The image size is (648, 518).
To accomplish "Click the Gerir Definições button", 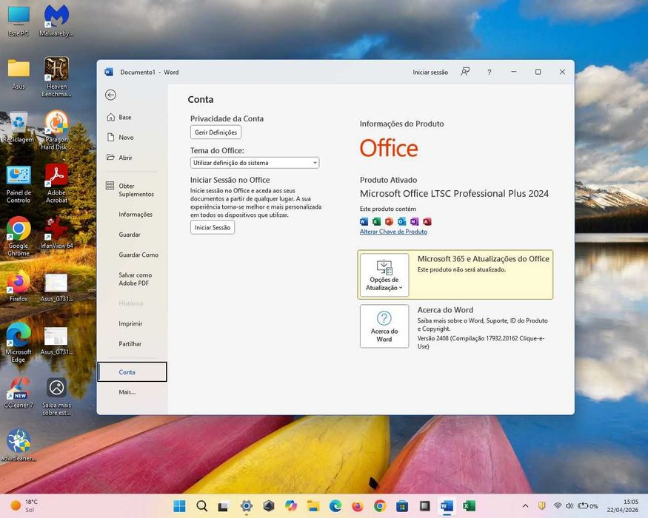I will click(x=216, y=132).
